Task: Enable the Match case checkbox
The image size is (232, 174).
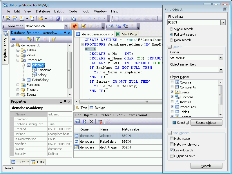Action: (172, 139)
